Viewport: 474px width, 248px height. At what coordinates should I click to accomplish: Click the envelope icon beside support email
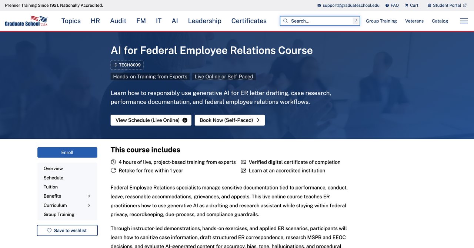click(319, 6)
